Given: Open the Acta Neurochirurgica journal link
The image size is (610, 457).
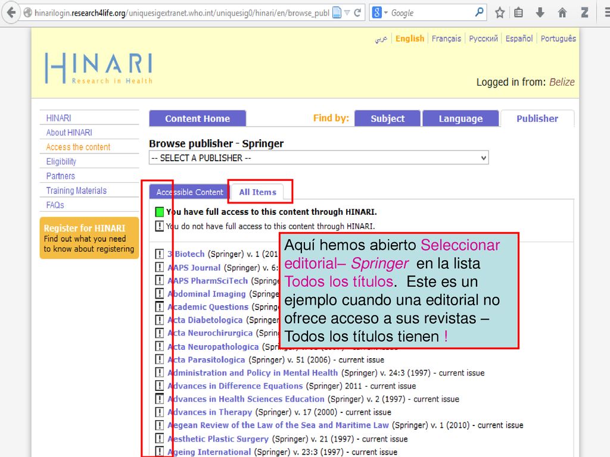Looking at the screenshot, I should [x=210, y=333].
